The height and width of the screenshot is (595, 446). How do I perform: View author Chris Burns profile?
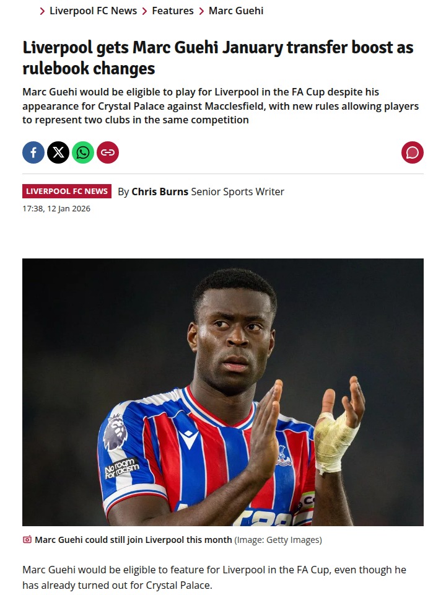pos(160,192)
